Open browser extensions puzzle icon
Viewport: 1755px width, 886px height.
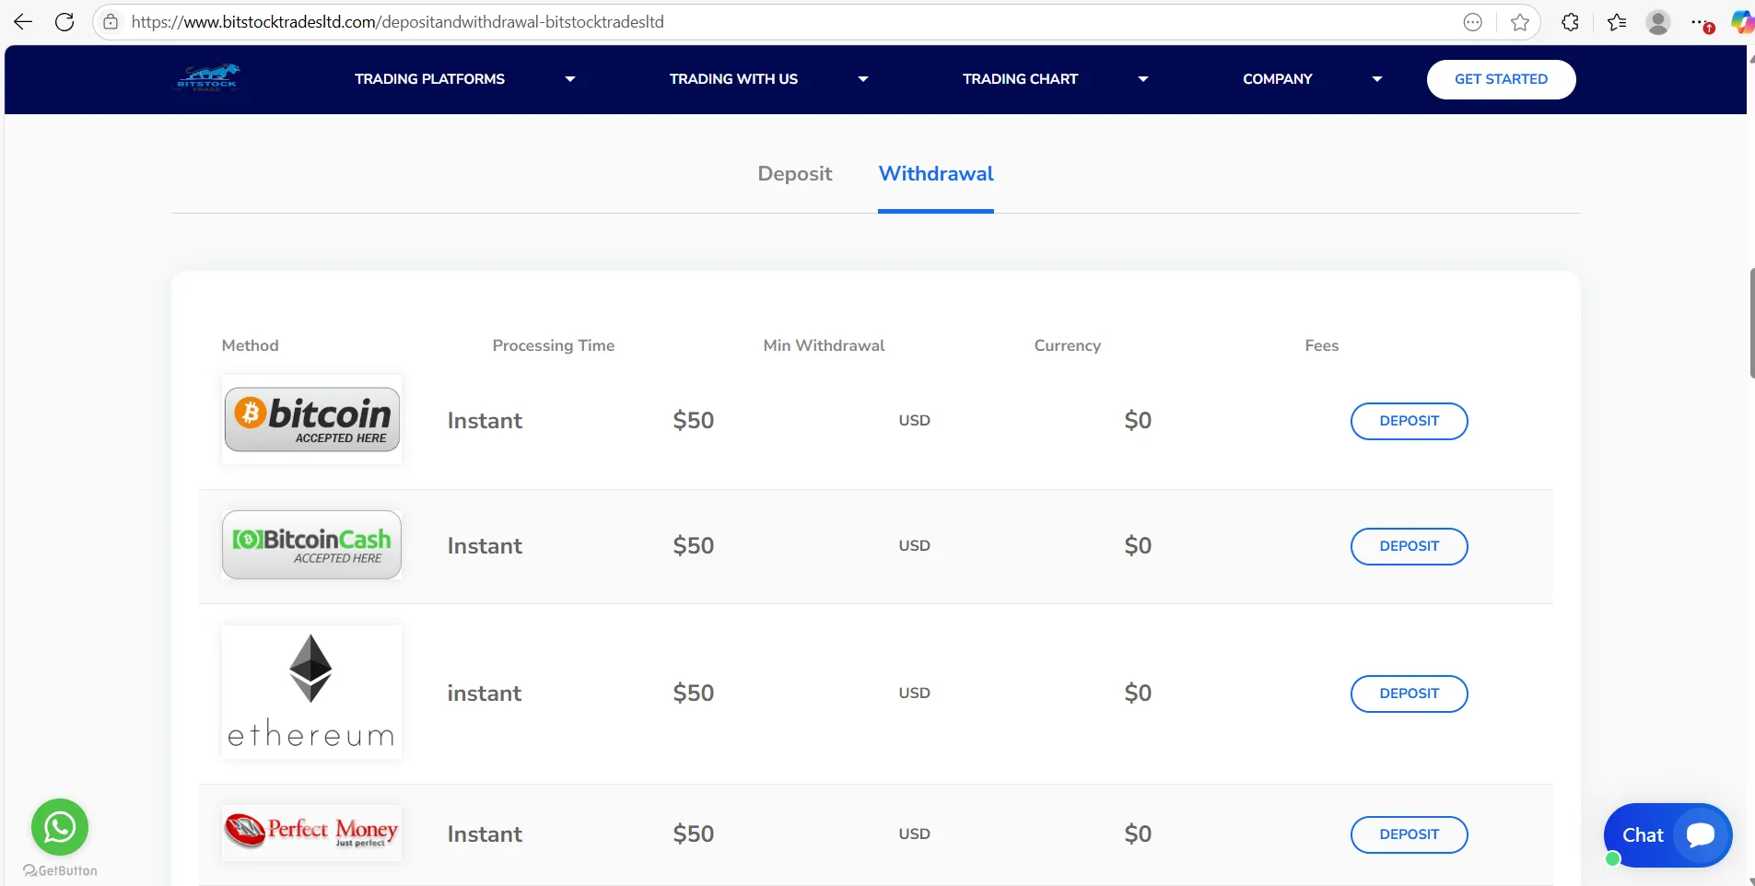point(1571,22)
